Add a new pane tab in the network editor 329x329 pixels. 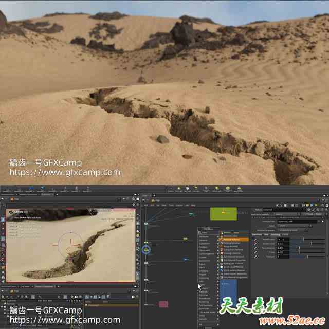point(154,195)
